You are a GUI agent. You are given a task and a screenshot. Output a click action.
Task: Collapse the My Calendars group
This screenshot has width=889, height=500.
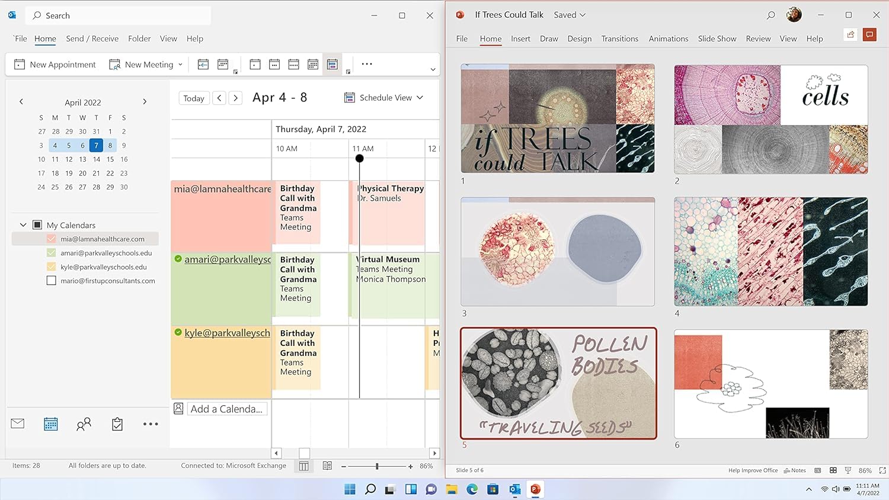pos(23,225)
